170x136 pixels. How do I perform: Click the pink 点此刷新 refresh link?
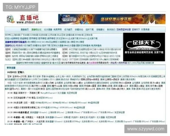(x=92, y=63)
